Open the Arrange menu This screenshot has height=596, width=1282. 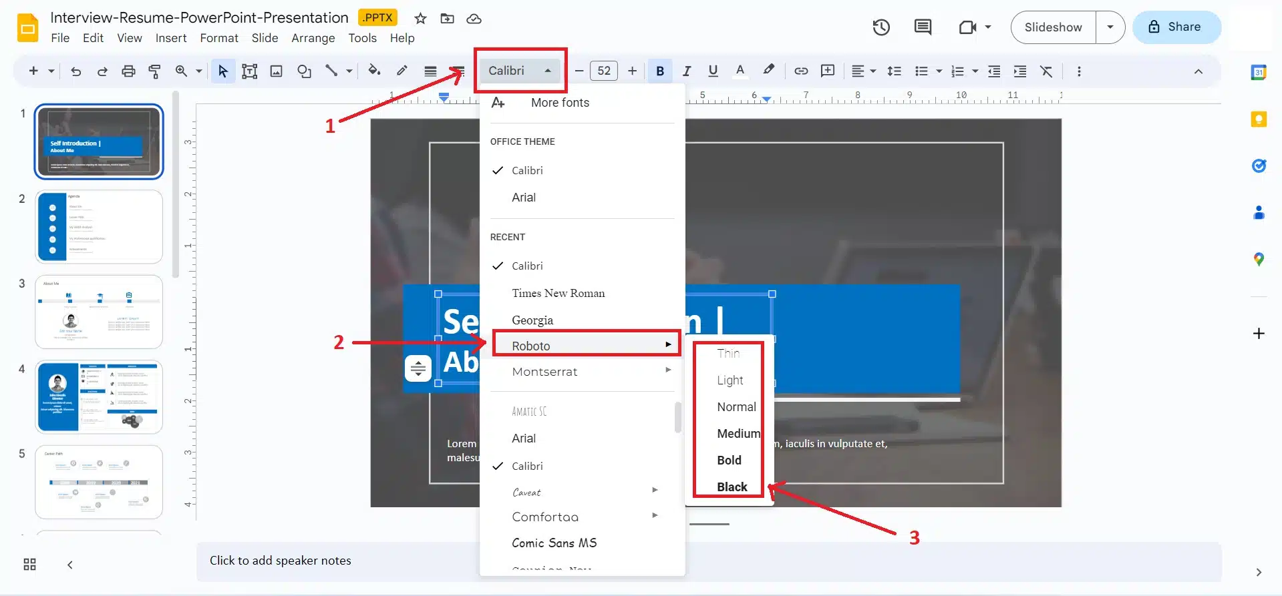click(313, 38)
